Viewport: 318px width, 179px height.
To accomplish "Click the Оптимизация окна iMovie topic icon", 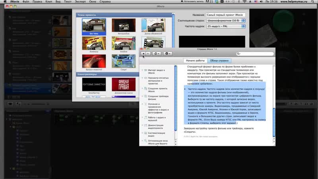I will coord(145,141).
